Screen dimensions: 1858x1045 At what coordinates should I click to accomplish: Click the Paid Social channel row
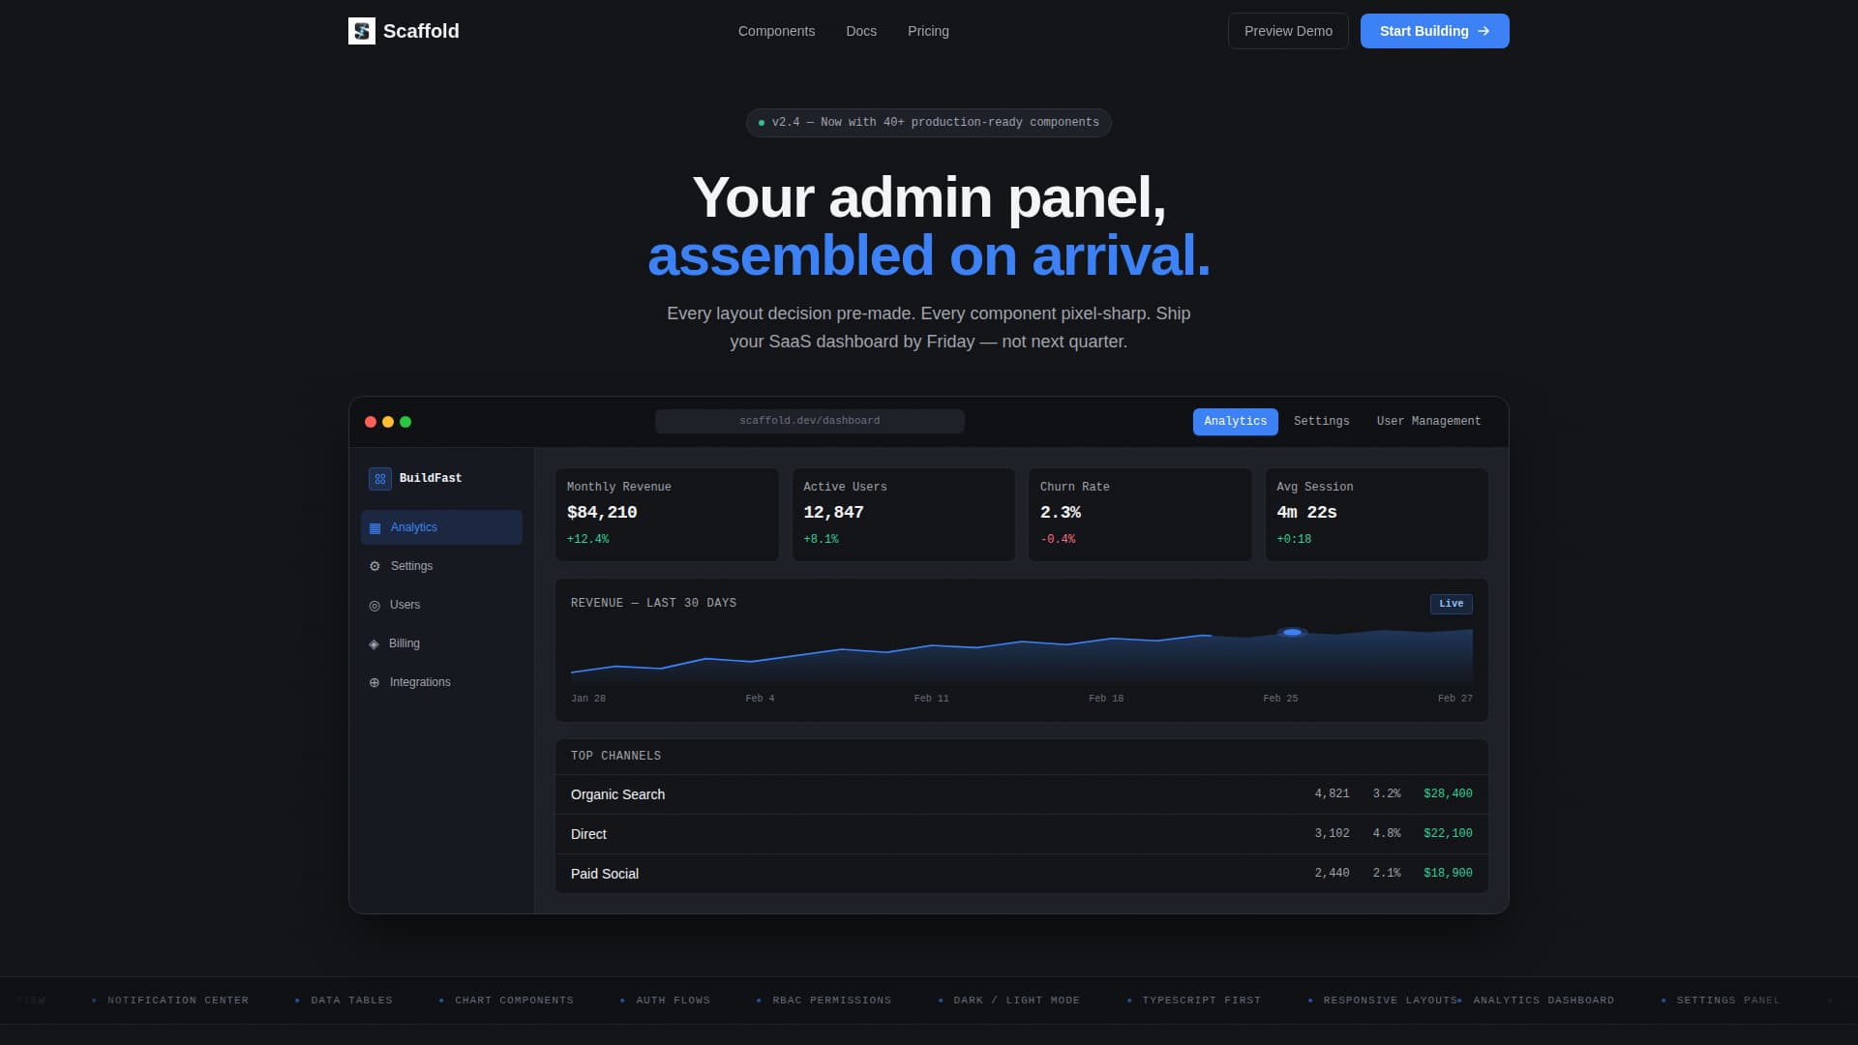coord(1022,874)
